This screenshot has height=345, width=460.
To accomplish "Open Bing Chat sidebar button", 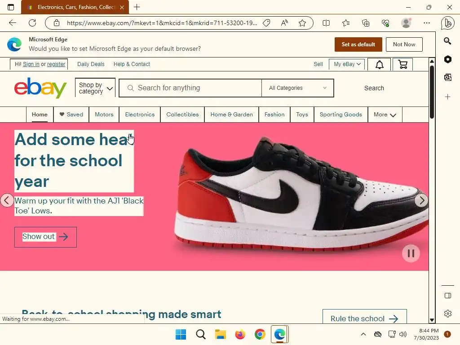I will (448, 23).
